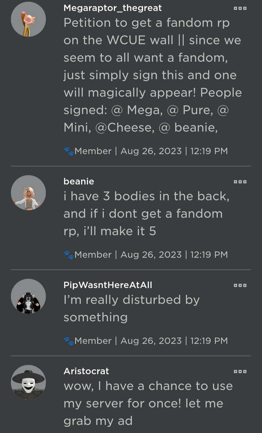262x433 pixels.
Task: Open Megaraptor_thegreat's profile avatar
Action: tap(28, 19)
